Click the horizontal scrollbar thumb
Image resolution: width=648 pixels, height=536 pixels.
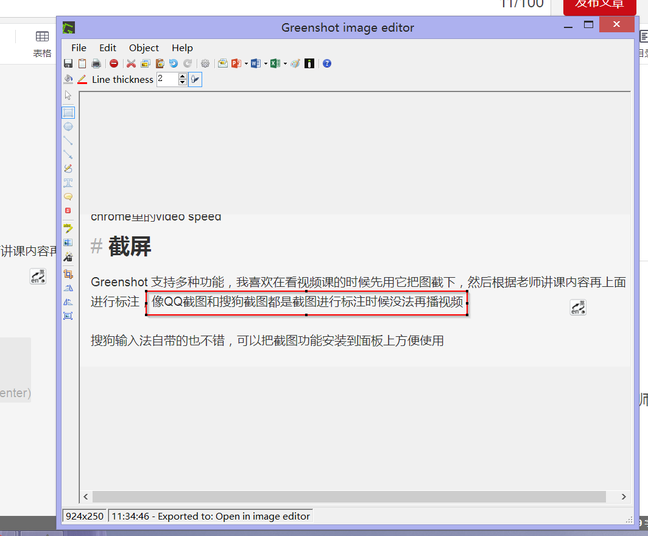pos(349,497)
